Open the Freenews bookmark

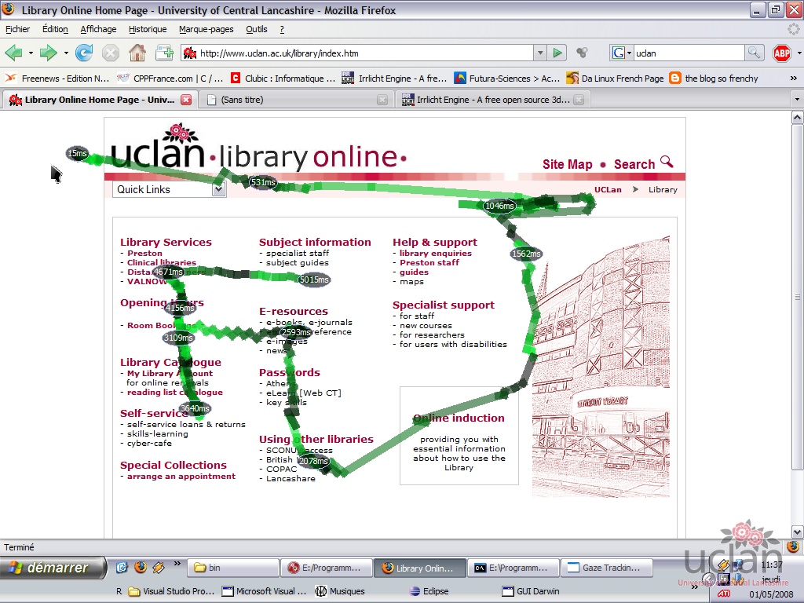tap(57, 78)
